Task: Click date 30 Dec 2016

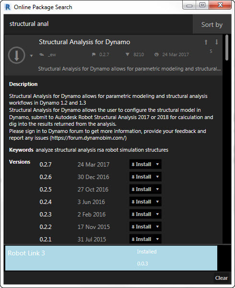Action: [93, 177]
